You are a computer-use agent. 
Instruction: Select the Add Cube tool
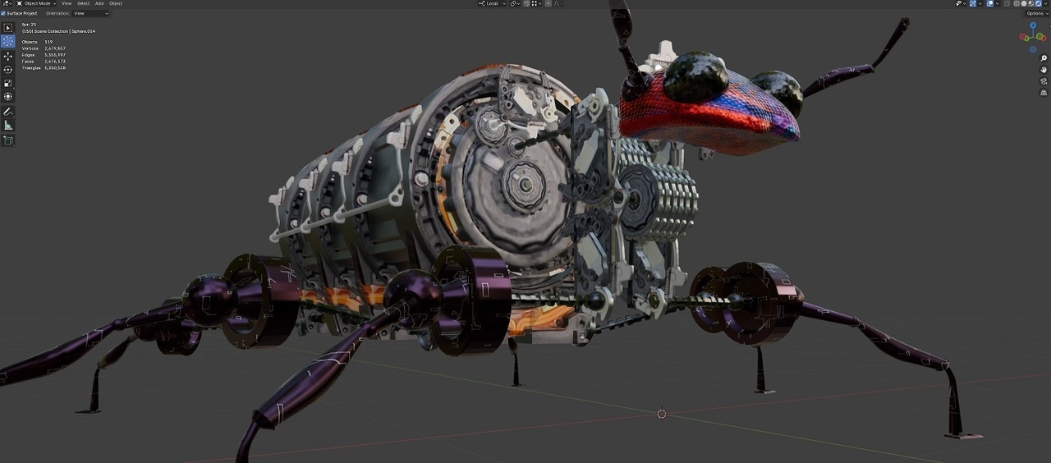(8, 140)
